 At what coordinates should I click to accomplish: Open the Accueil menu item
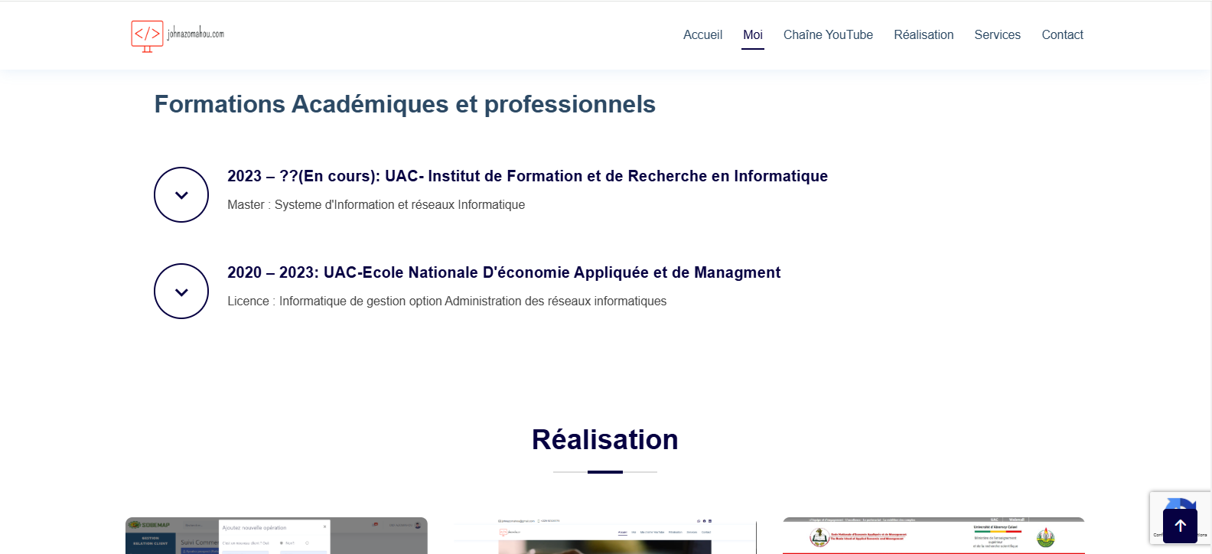702,35
